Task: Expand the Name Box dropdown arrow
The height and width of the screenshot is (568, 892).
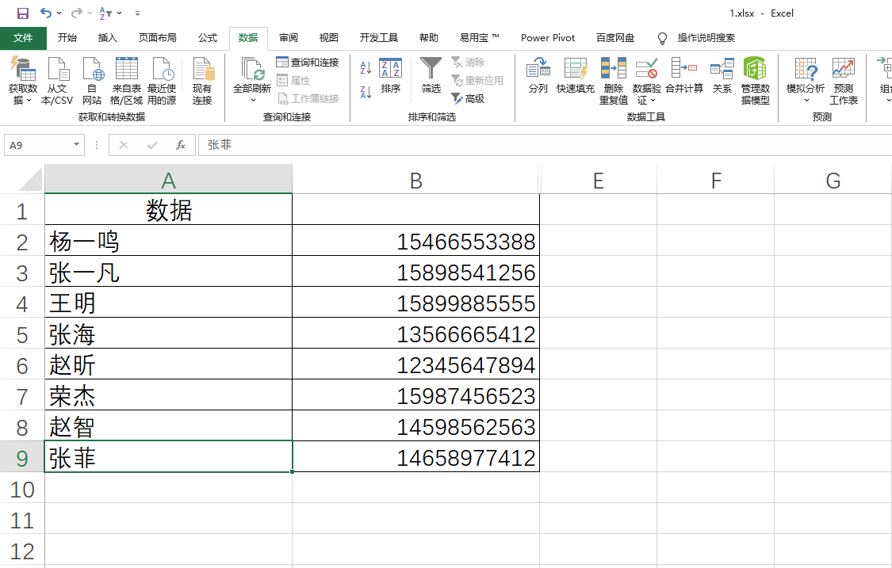Action: click(76, 145)
